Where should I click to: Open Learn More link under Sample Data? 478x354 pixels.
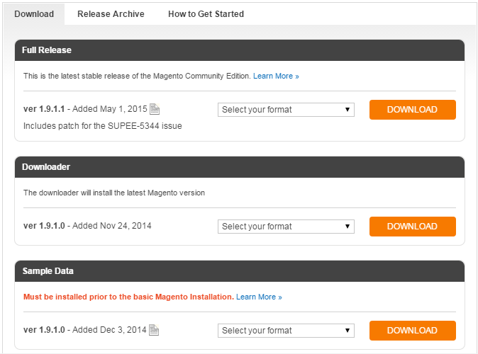pyautogui.click(x=259, y=297)
